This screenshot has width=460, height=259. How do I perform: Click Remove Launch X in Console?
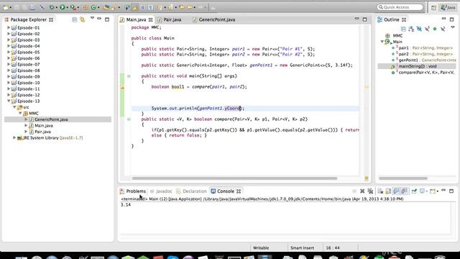tap(362, 191)
